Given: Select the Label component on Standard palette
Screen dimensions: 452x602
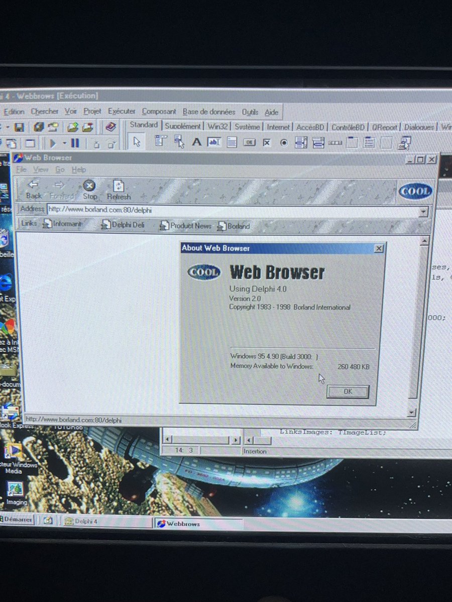Looking at the screenshot, I should [x=196, y=142].
